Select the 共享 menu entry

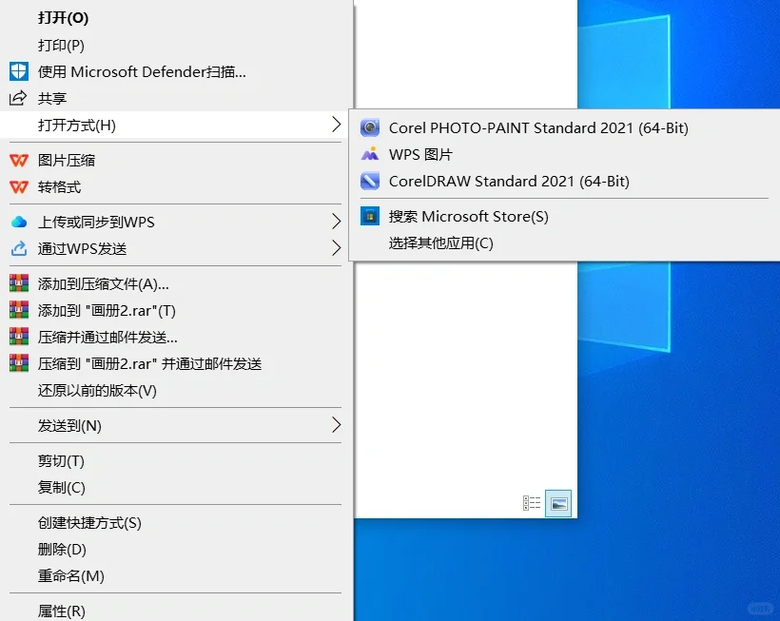pos(176,98)
